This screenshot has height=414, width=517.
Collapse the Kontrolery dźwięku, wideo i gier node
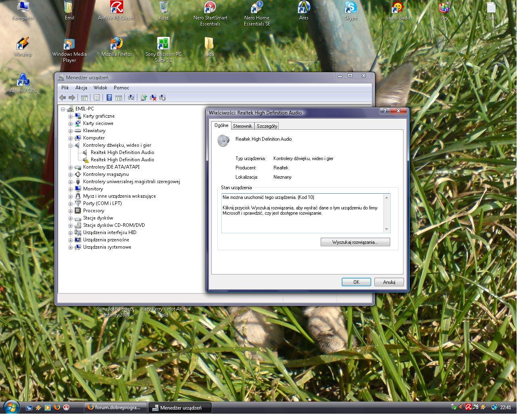(70, 145)
